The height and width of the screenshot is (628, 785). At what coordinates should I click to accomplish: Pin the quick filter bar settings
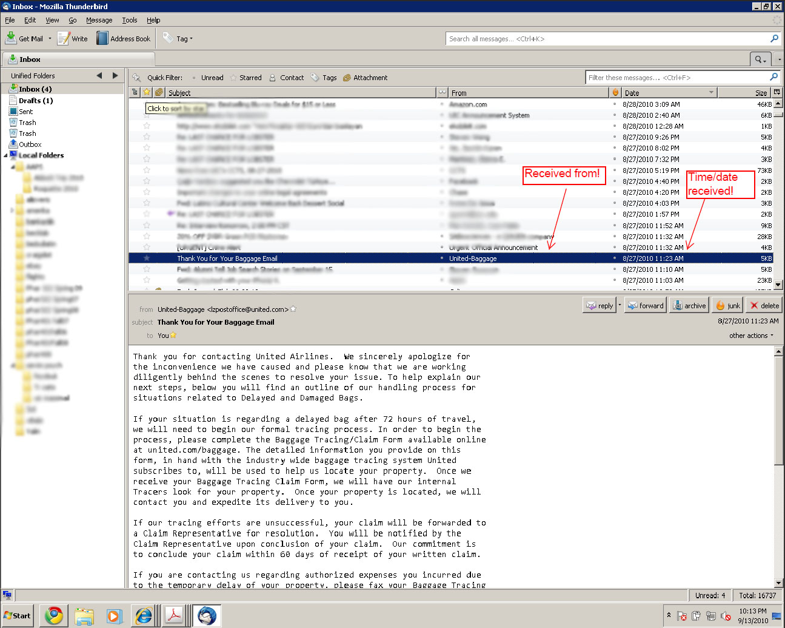coord(136,77)
